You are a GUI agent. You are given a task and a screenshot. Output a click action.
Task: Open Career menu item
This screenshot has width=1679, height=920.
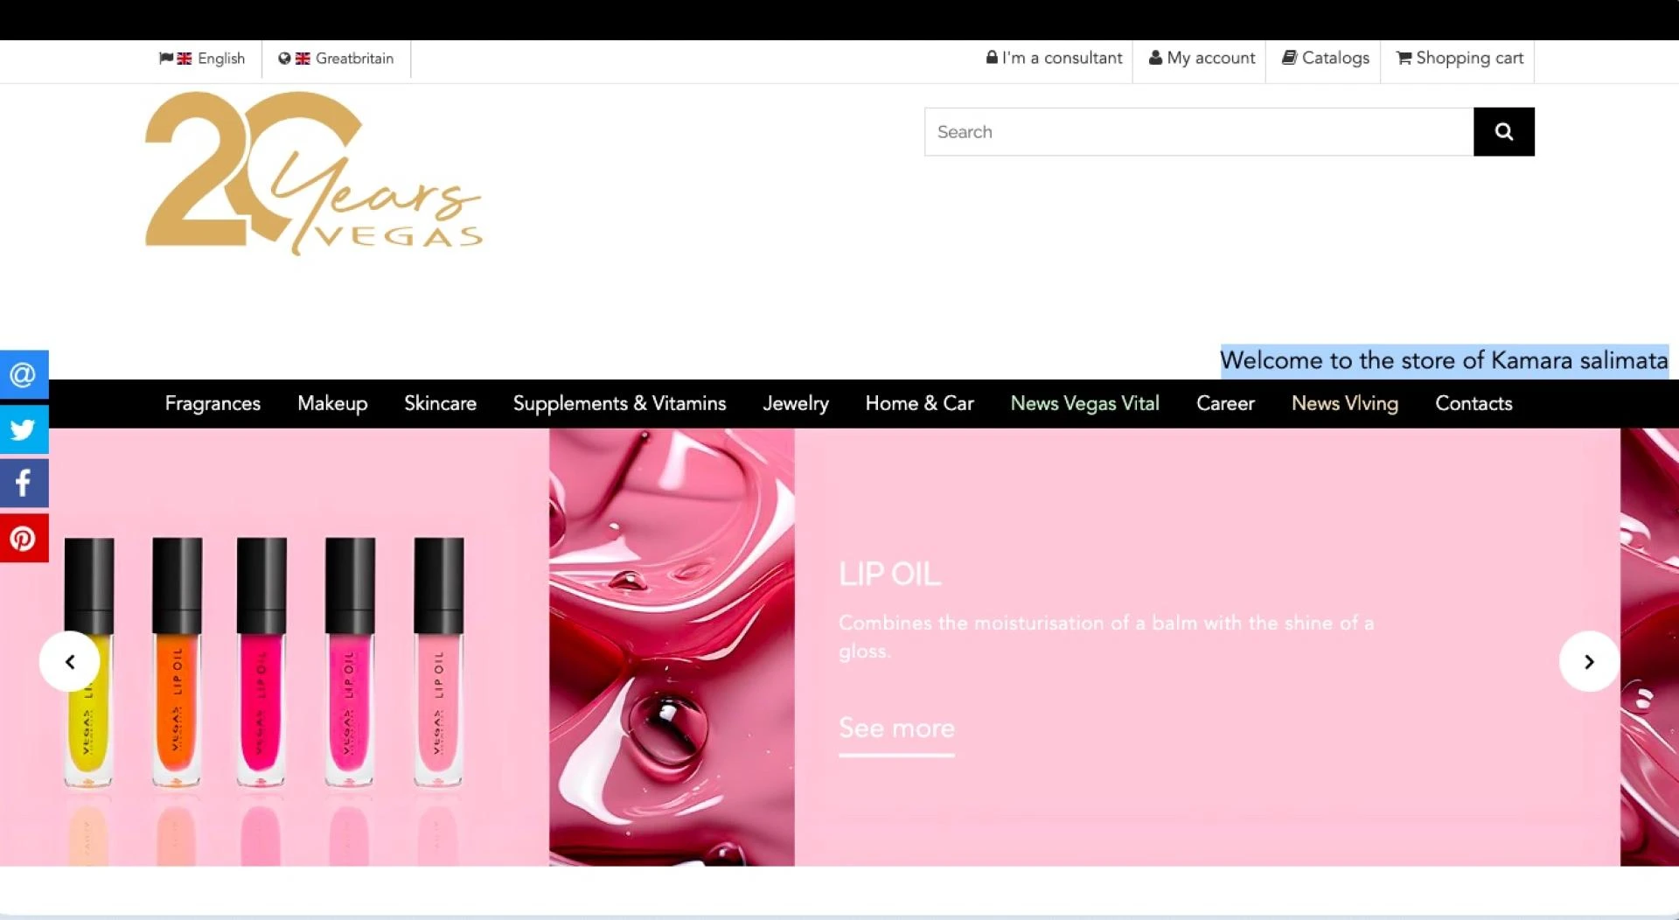(1225, 403)
